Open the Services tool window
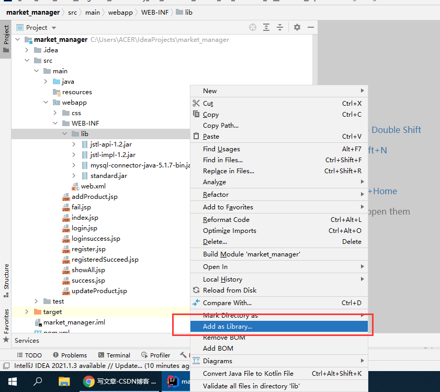The width and height of the screenshot is (440, 392). tap(27, 340)
